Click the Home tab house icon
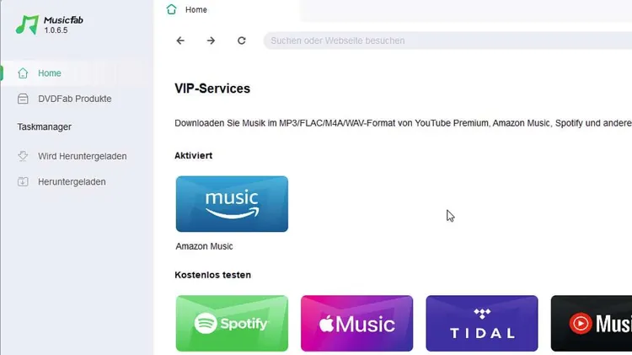 click(171, 9)
